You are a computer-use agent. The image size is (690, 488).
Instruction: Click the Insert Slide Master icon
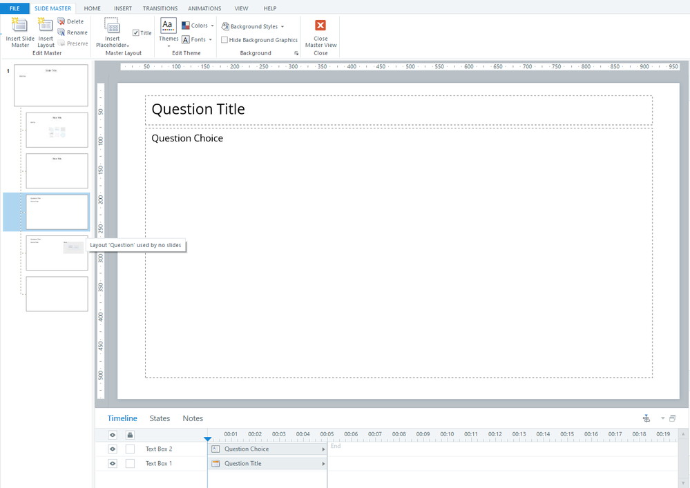[x=20, y=26]
